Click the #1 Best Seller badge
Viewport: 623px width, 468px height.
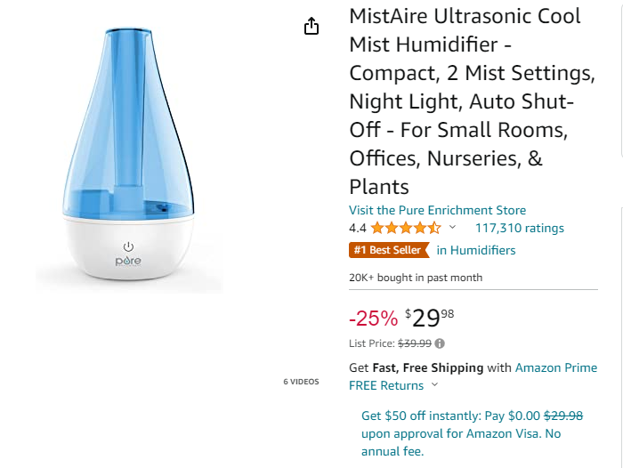[x=388, y=250]
